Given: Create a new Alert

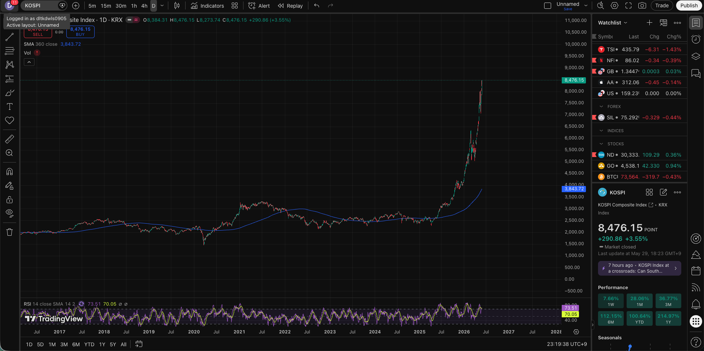Looking at the screenshot, I should (x=259, y=5).
